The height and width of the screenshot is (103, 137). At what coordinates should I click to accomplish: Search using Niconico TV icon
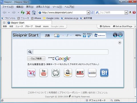pyautogui.click(x=56, y=73)
